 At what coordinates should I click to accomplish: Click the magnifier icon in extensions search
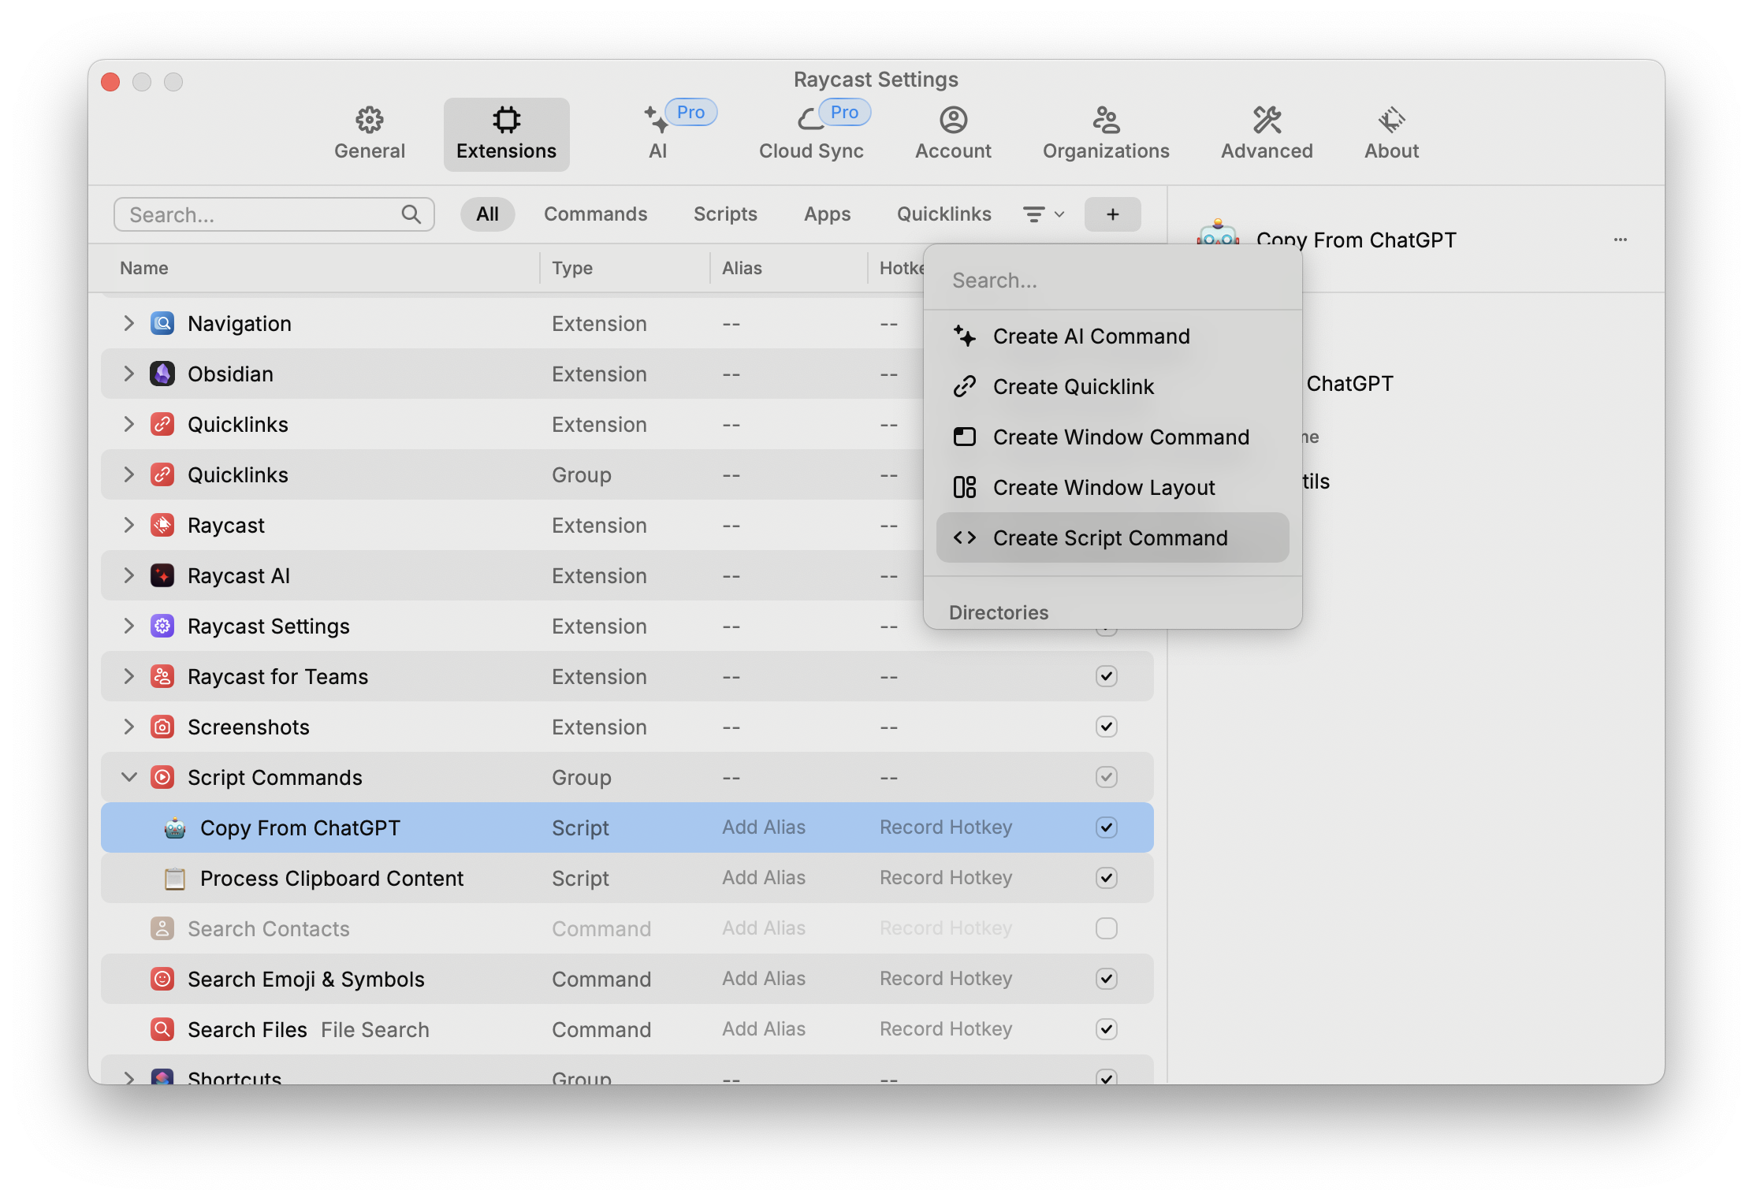click(411, 214)
